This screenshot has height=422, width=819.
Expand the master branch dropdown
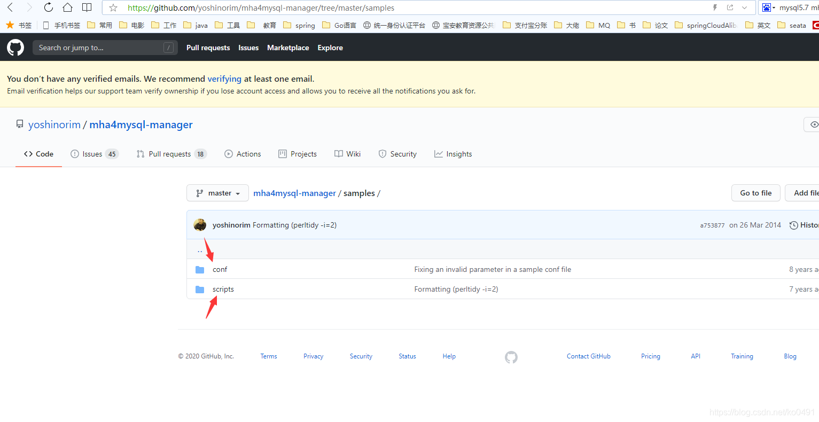tap(218, 193)
